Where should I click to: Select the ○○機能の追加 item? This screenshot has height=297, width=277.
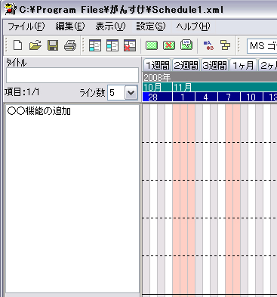(39, 111)
